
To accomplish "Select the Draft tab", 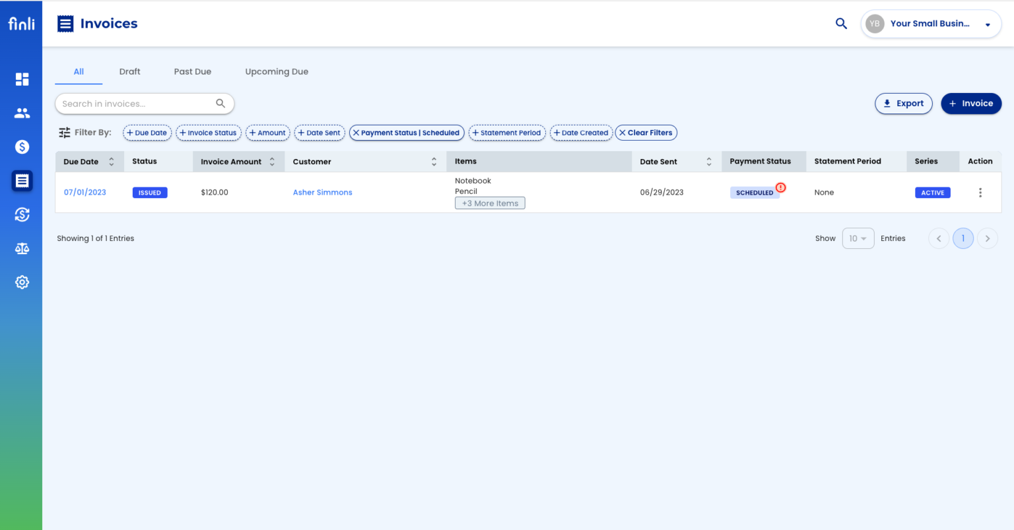I will (x=129, y=71).
